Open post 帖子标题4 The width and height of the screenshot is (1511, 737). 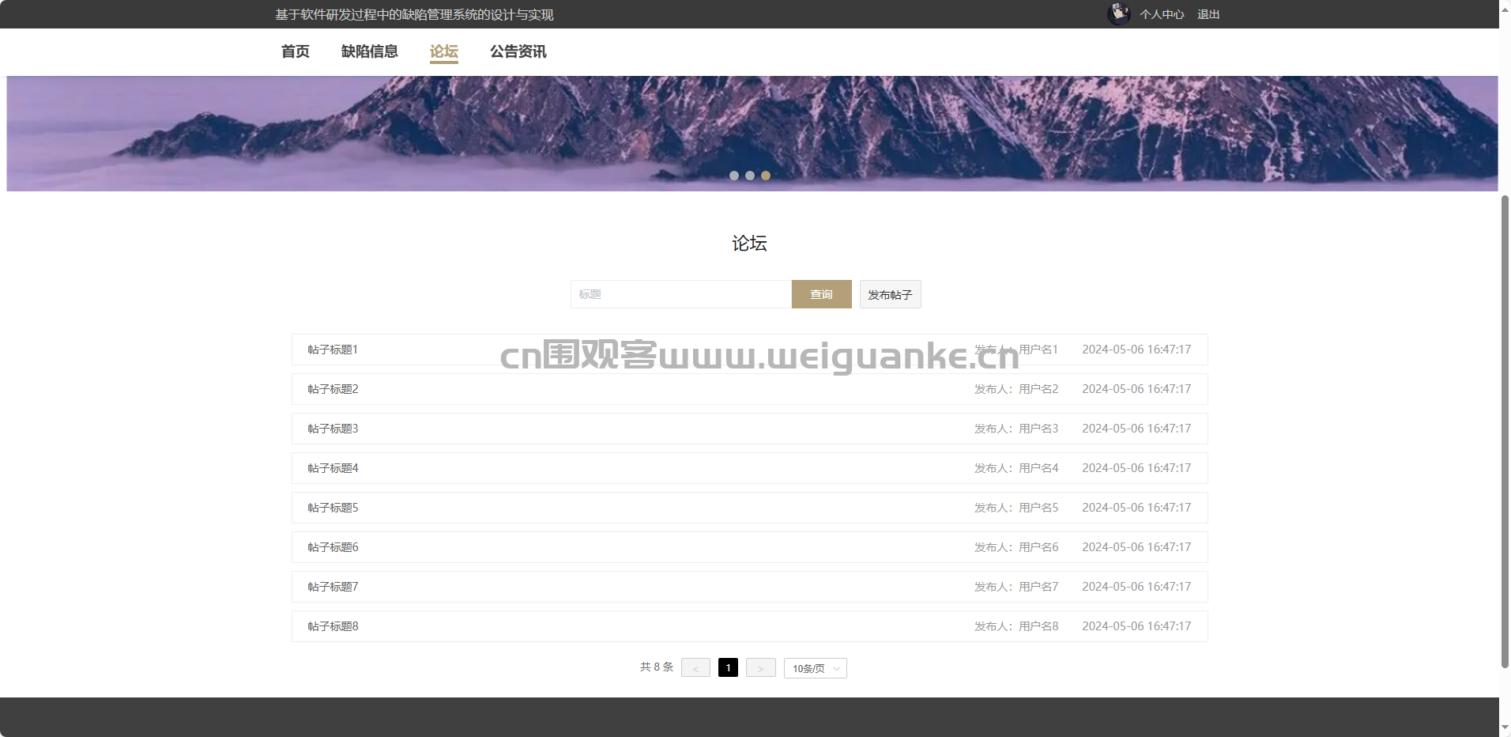(333, 468)
